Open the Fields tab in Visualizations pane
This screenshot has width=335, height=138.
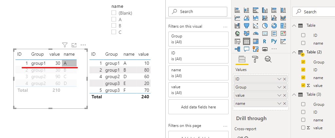[x=242, y=59]
